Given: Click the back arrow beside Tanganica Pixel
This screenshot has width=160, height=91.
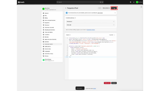Looking at the screenshot, I should tap(66, 8).
